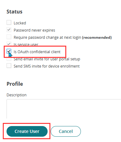121x142 pixels.
Task: Click the 'Password never expires' label text
Action: (34, 30)
